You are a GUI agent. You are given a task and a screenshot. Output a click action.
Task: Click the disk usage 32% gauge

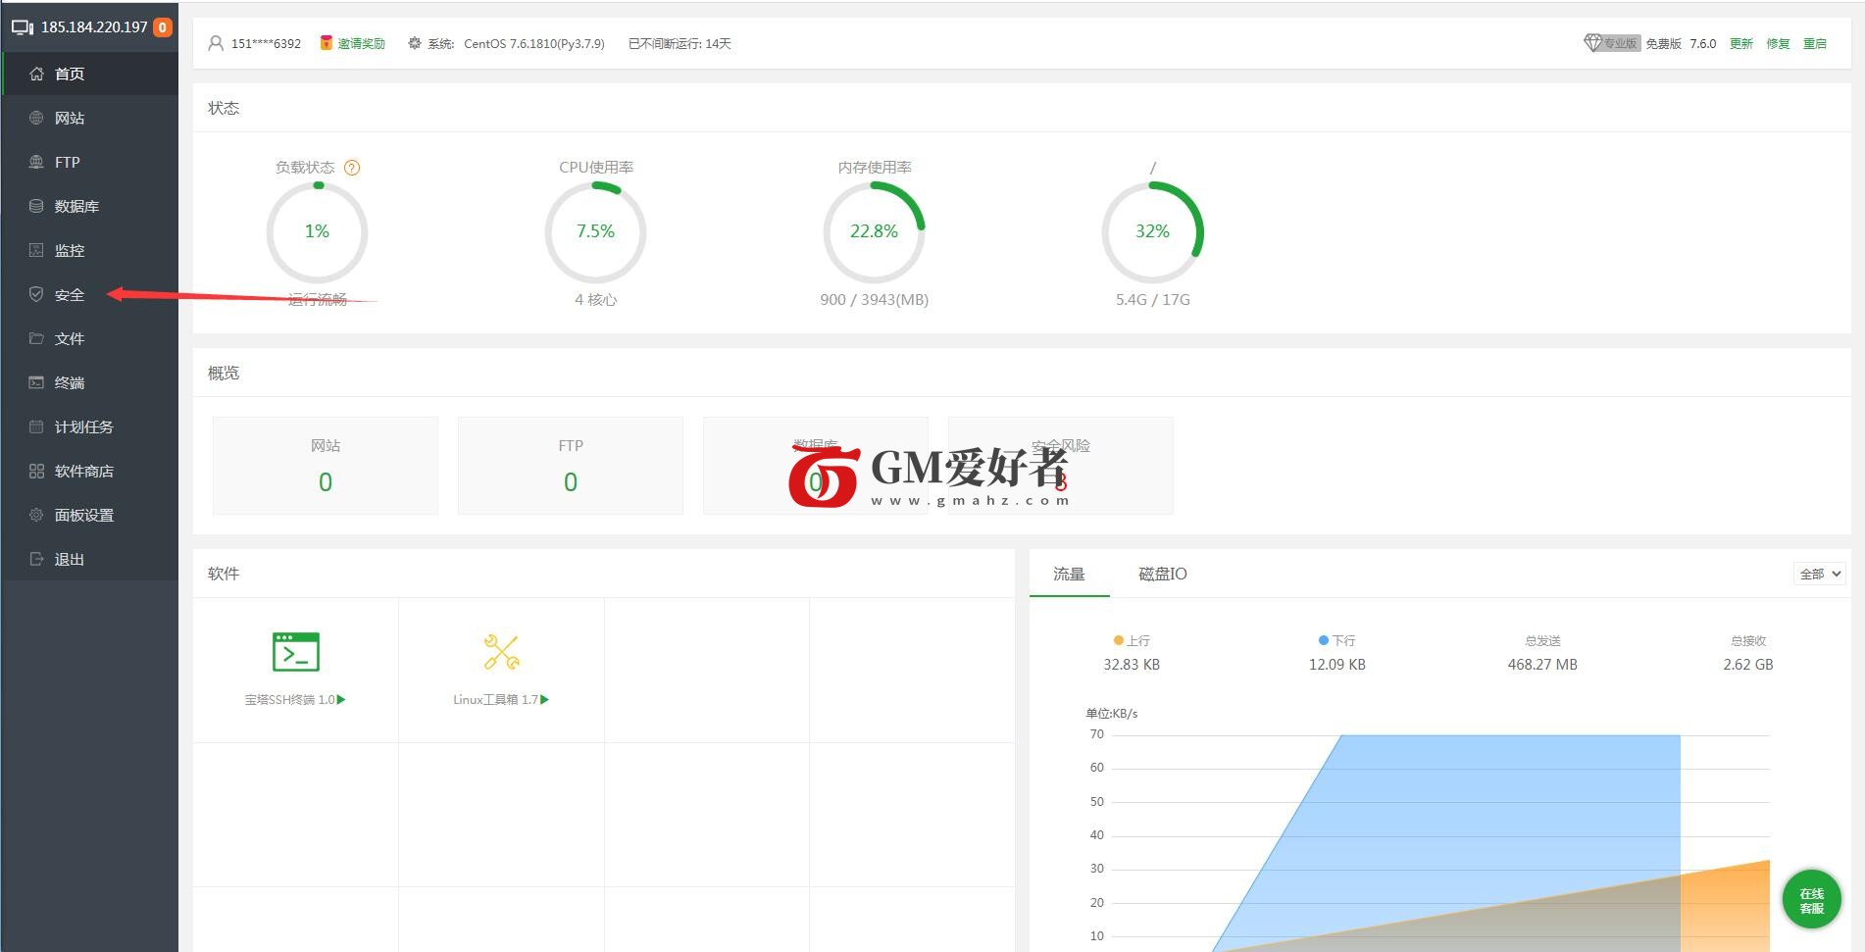(1152, 232)
